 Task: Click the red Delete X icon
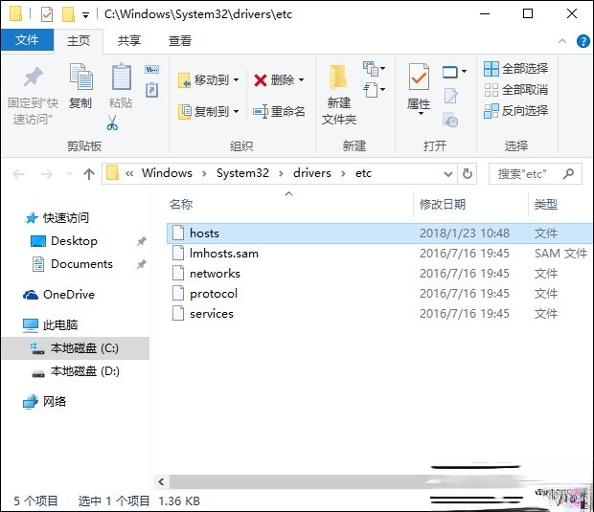click(x=261, y=80)
